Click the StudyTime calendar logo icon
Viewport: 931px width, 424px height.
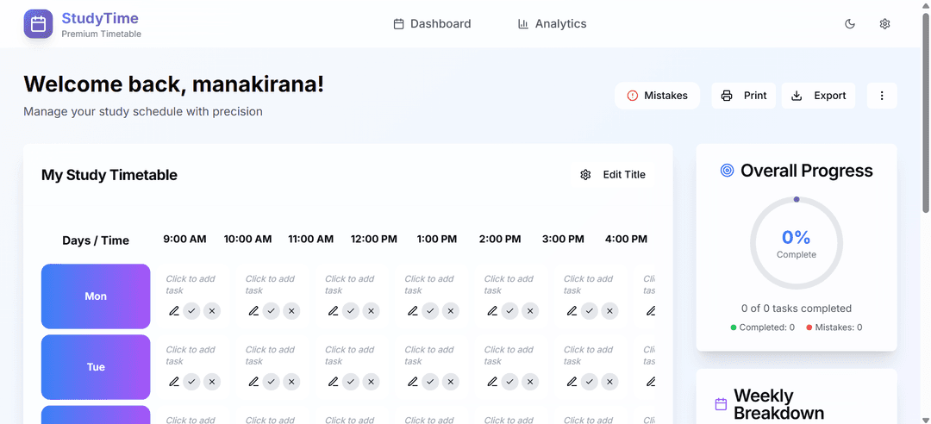coord(38,24)
